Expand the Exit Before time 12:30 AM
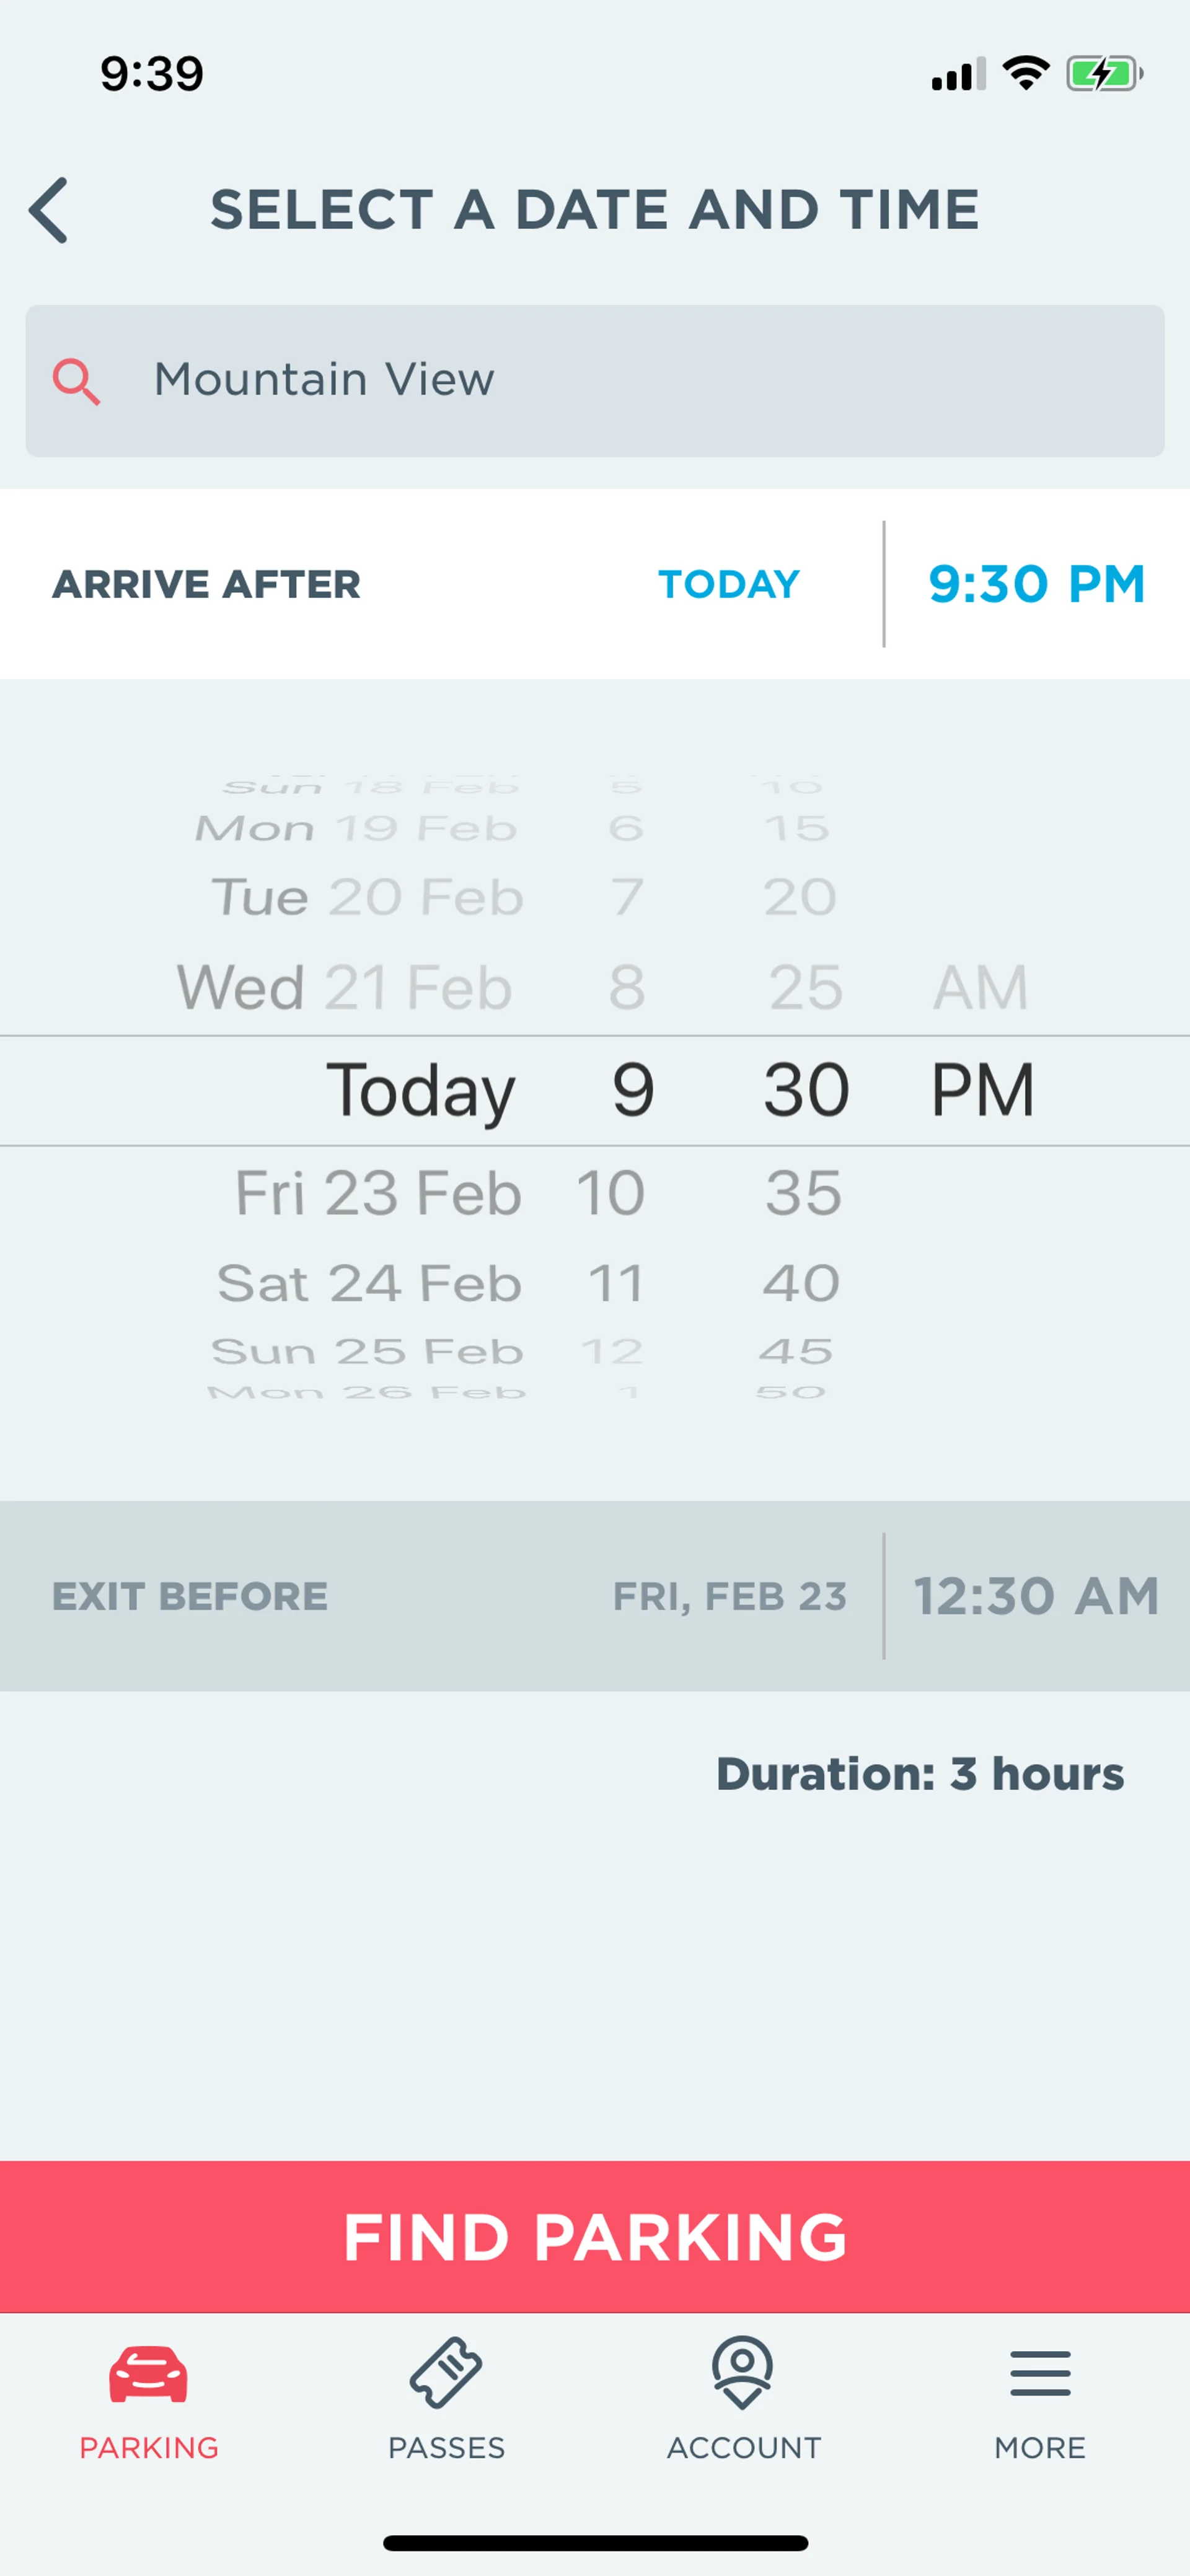This screenshot has height=2576, width=1190. (1036, 1597)
